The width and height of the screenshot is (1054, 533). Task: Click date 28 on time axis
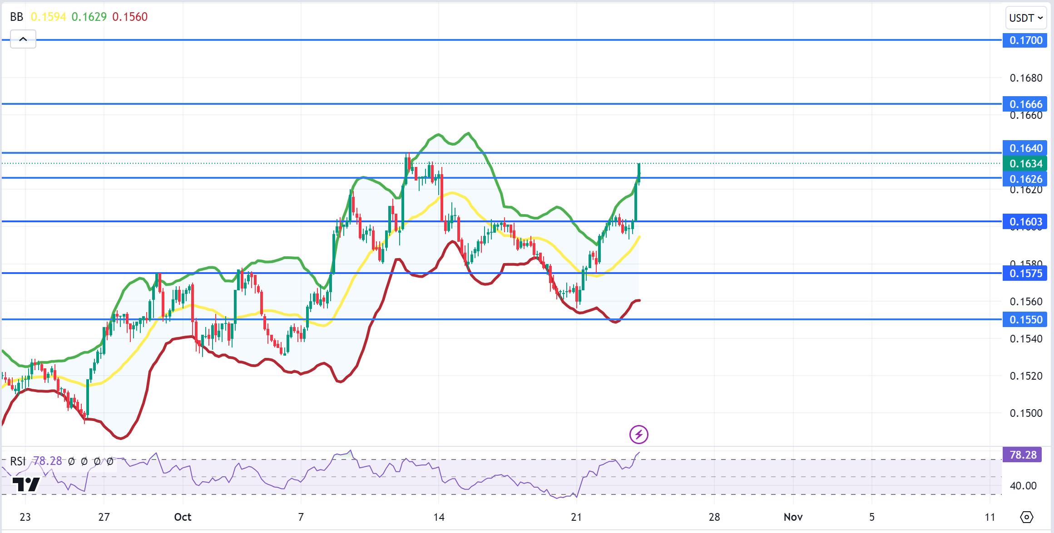(714, 517)
